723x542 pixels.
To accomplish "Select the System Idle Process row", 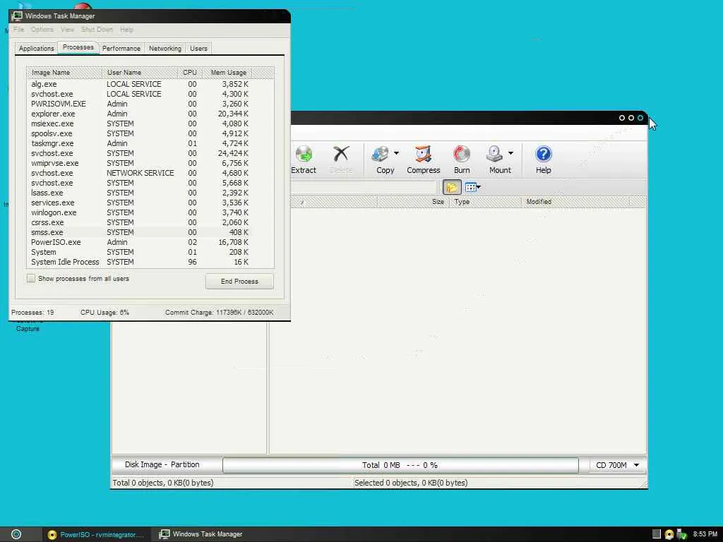I will pyautogui.click(x=140, y=262).
